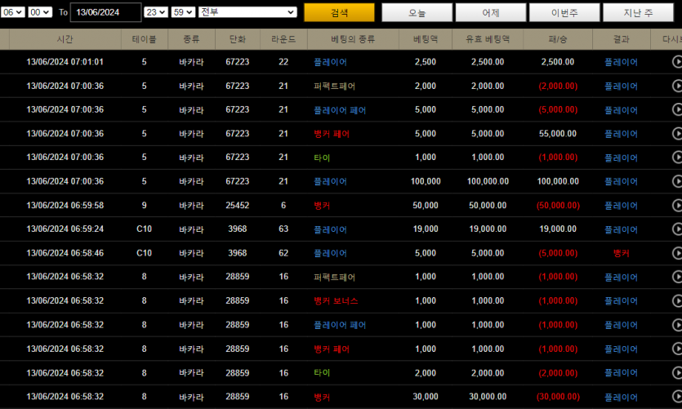Viewport: 682px width, 409px height.
Task: Replay the 플레이어 페어 5,000 bet in round 21
Action: (677, 109)
